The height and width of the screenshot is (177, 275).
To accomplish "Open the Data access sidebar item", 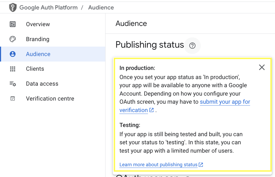I will pos(53,84).
